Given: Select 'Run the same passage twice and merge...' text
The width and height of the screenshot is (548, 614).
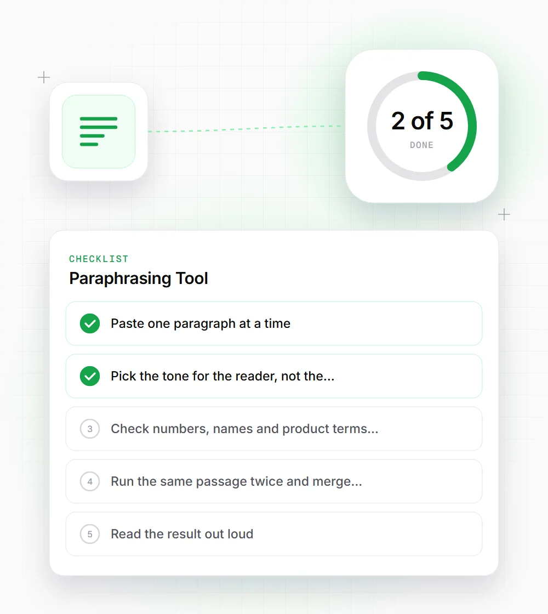Looking at the screenshot, I should pos(236,482).
